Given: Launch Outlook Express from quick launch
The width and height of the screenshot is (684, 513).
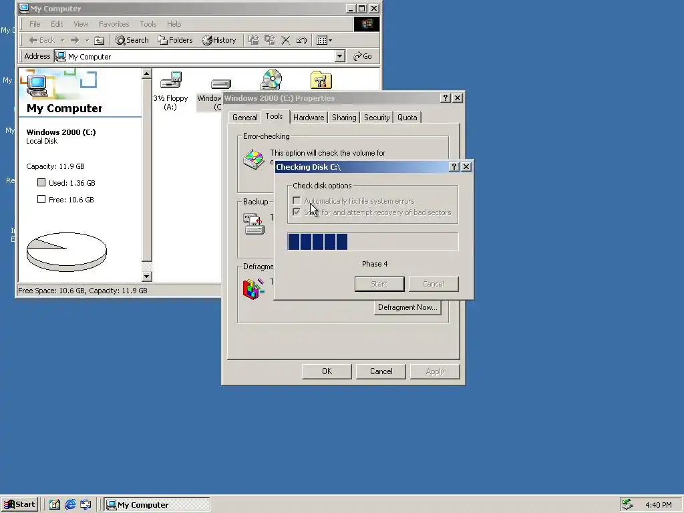Looking at the screenshot, I should point(86,505).
